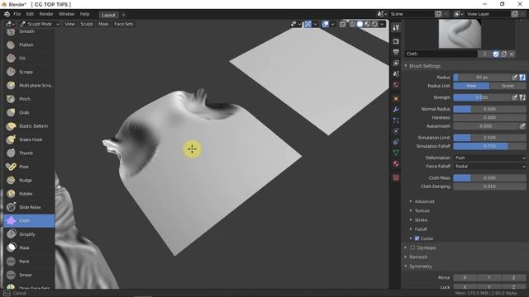Open Output properties tab icon
The height and width of the screenshot is (297, 529).
(x=396, y=52)
